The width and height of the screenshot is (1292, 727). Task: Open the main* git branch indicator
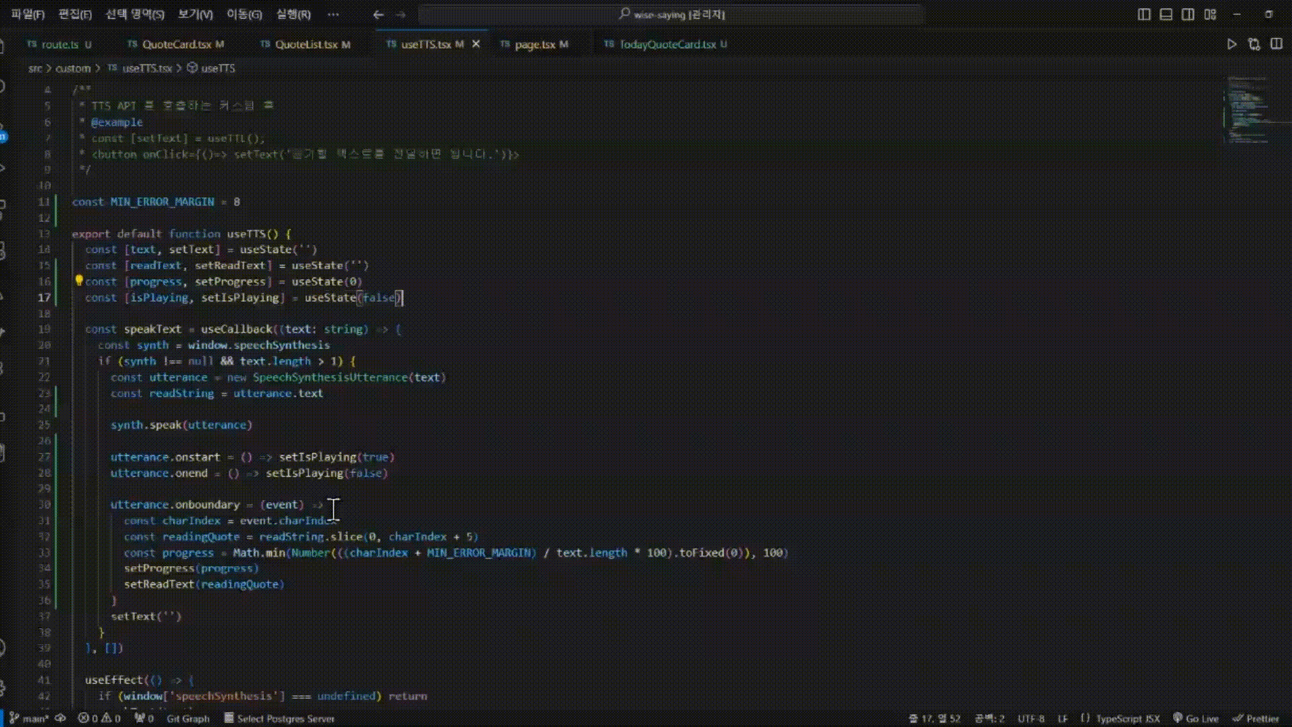click(x=29, y=718)
